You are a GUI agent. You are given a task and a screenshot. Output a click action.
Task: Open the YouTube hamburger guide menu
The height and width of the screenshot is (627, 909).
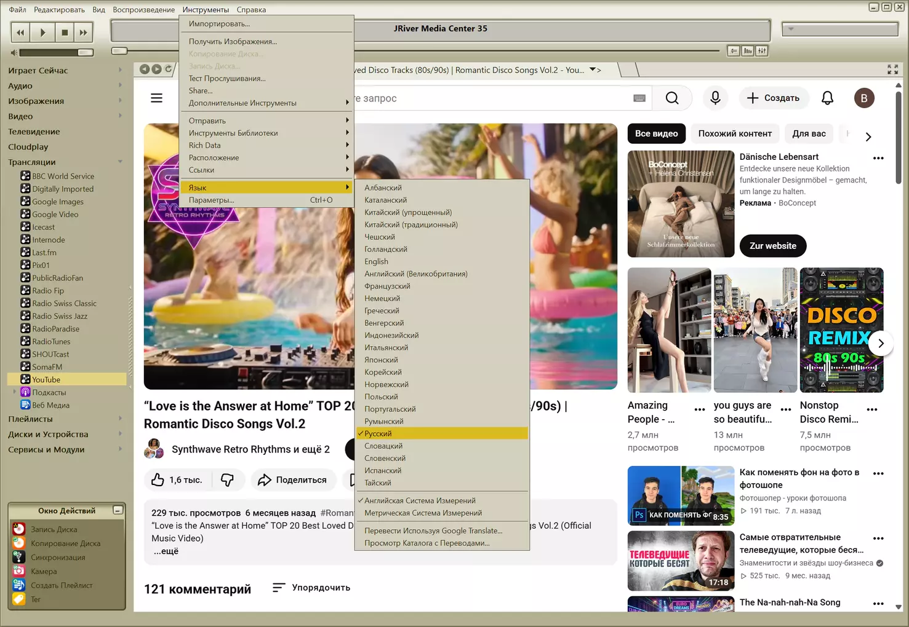[157, 98]
